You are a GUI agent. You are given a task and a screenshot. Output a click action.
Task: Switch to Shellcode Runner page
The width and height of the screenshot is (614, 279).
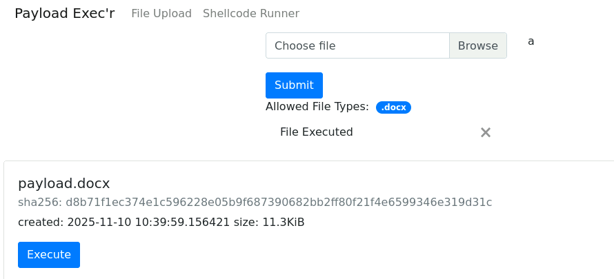click(251, 14)
